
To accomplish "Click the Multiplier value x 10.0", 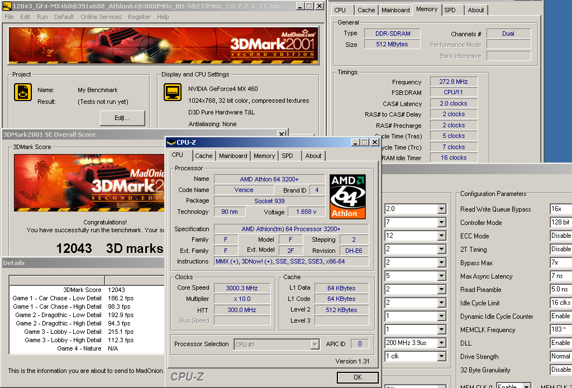I will pyautogui.click(x=242, y=299).
